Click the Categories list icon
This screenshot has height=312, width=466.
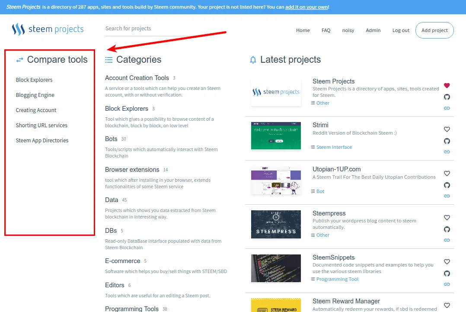point(109,60)
